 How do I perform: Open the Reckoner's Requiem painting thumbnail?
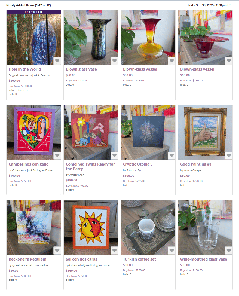(x=34, y=227)
